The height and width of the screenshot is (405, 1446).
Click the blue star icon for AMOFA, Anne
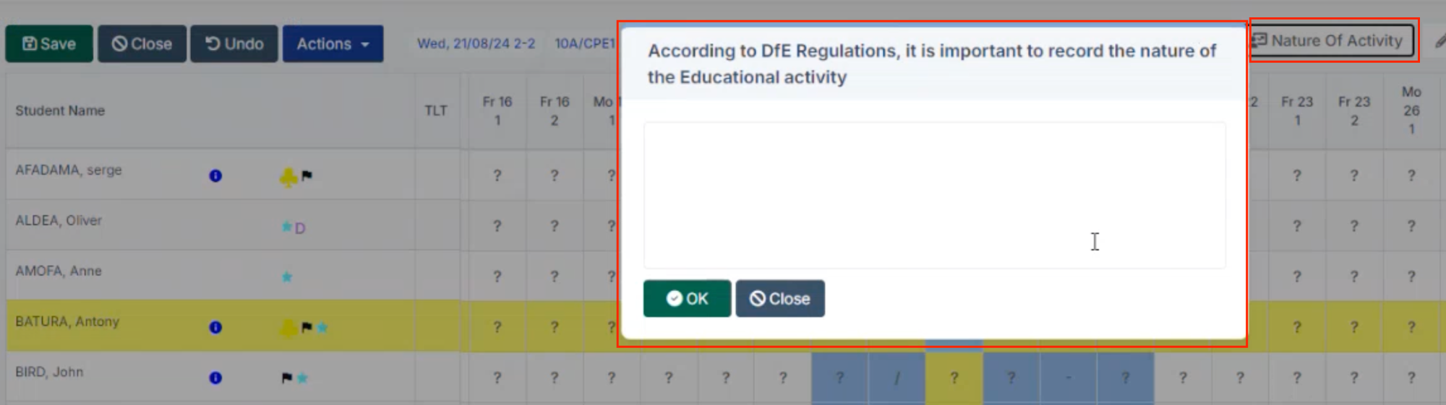tap(287, 276)
